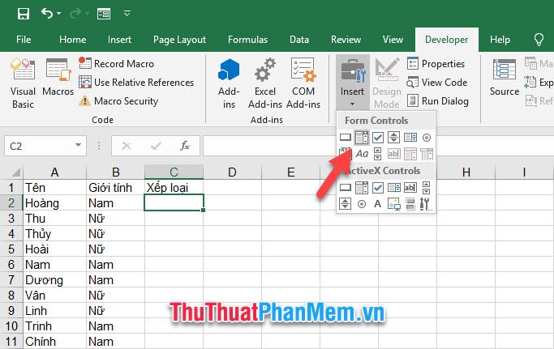Open the XML Source pane
The height and width of the screenshot is (349, 554).
505,78
